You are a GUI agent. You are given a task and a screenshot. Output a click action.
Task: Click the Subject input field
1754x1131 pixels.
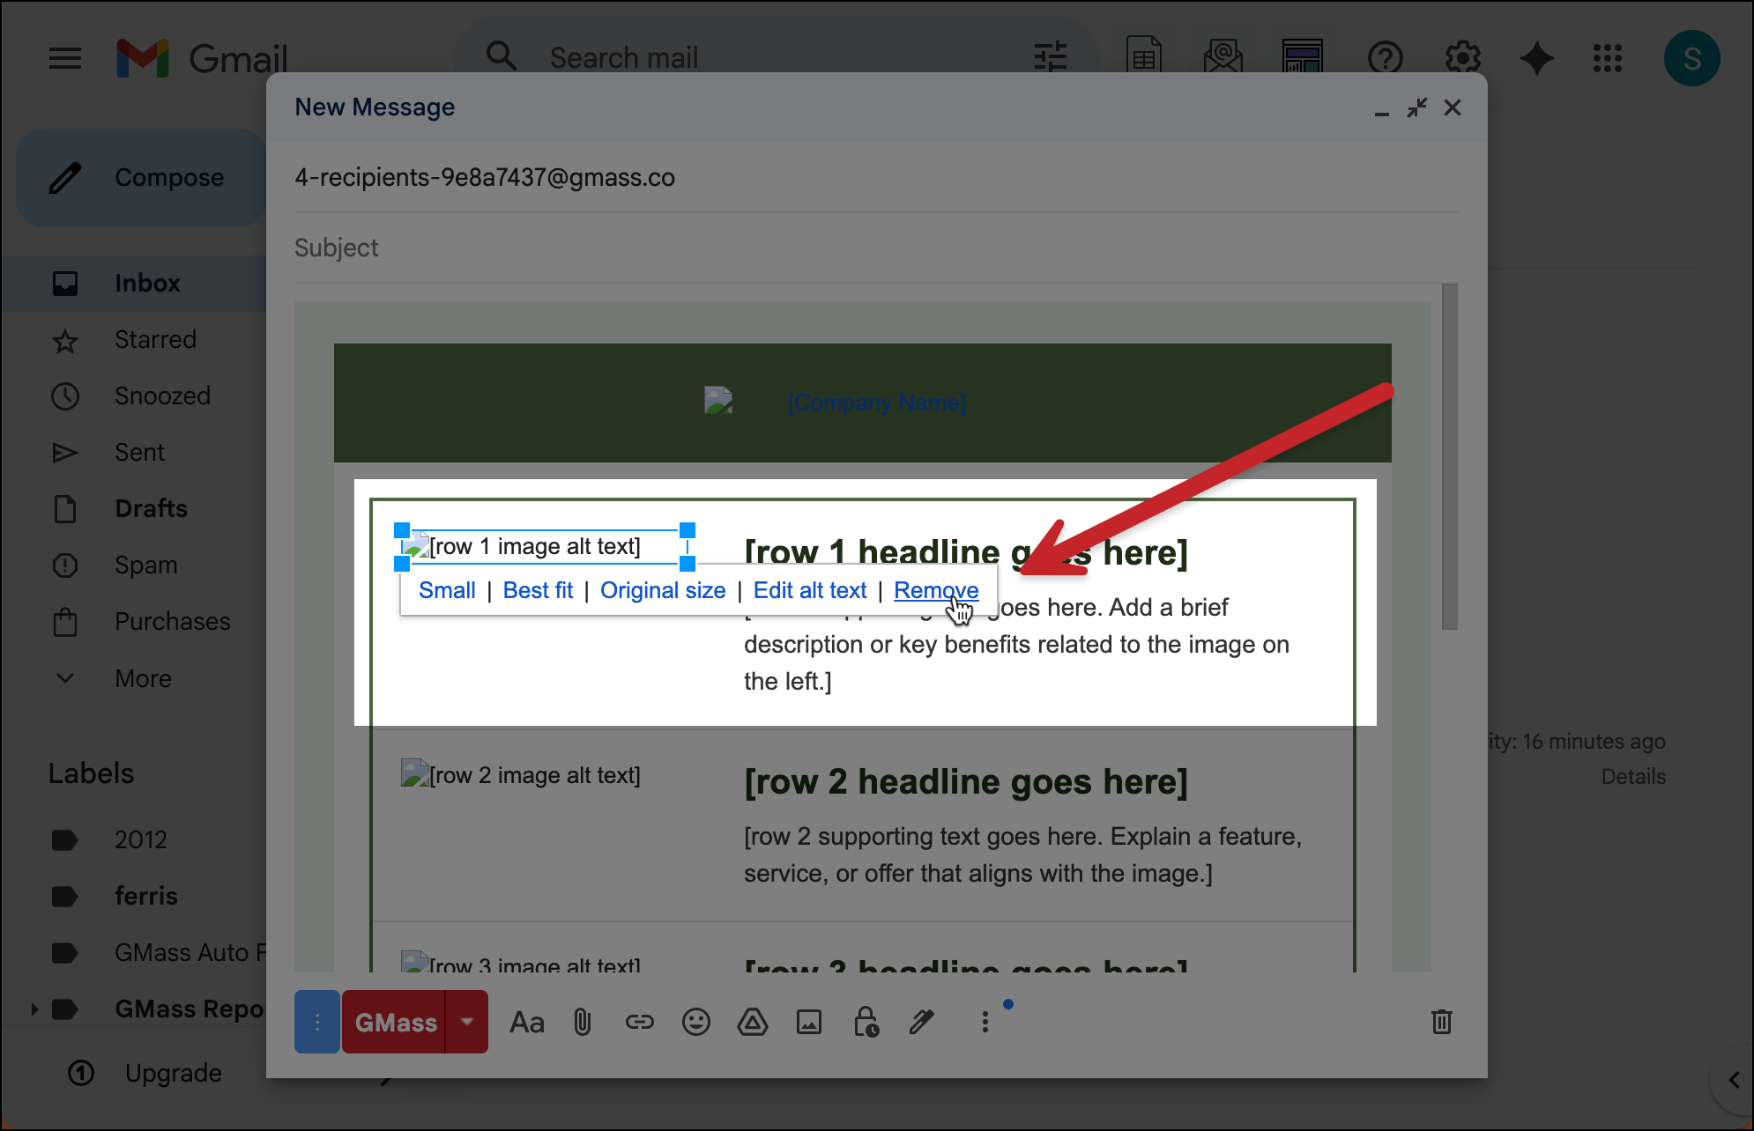(x=873, y=248)
